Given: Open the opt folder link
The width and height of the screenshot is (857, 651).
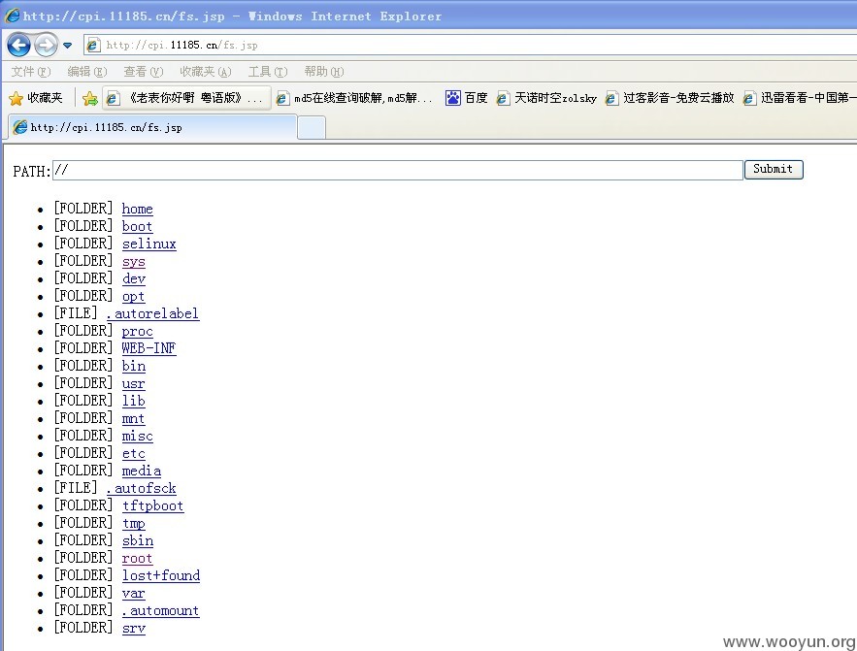Looking at the screenshot, I should pyautogui.click(x=133, y=296).
